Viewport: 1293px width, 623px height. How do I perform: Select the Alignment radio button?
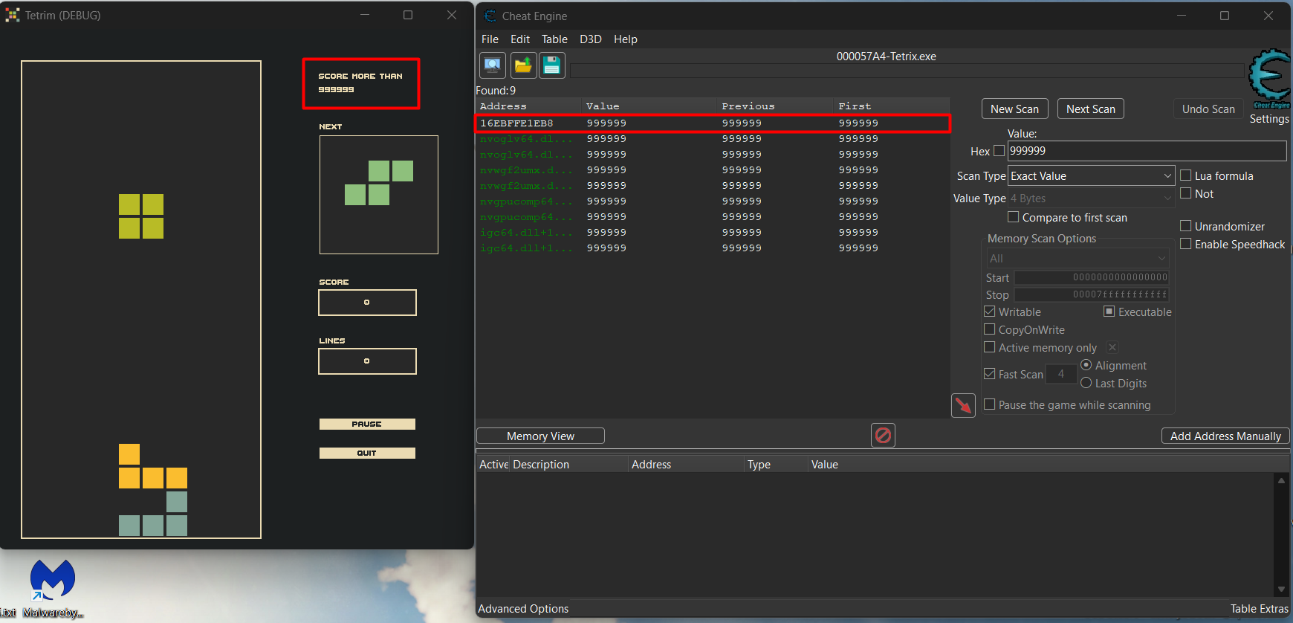(1086, 365)
